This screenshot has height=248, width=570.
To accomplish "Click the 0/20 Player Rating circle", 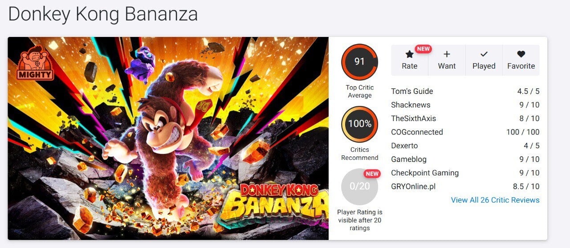I will tap(359, 187).
